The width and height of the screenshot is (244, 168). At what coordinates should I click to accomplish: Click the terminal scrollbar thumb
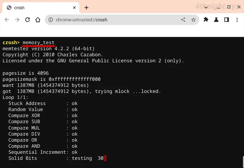pos(243,162)
